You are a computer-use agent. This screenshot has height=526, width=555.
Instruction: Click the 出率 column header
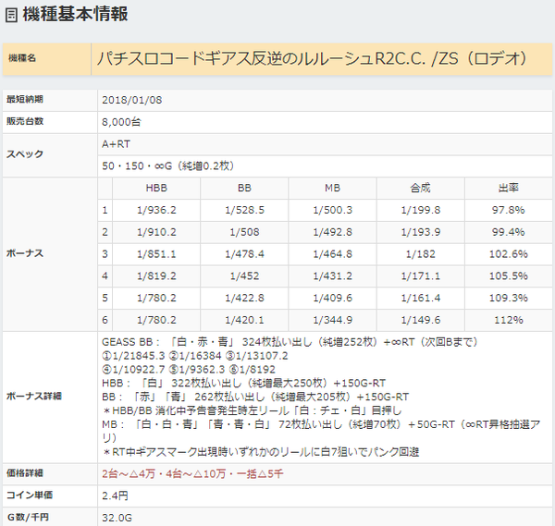[509, 188]
